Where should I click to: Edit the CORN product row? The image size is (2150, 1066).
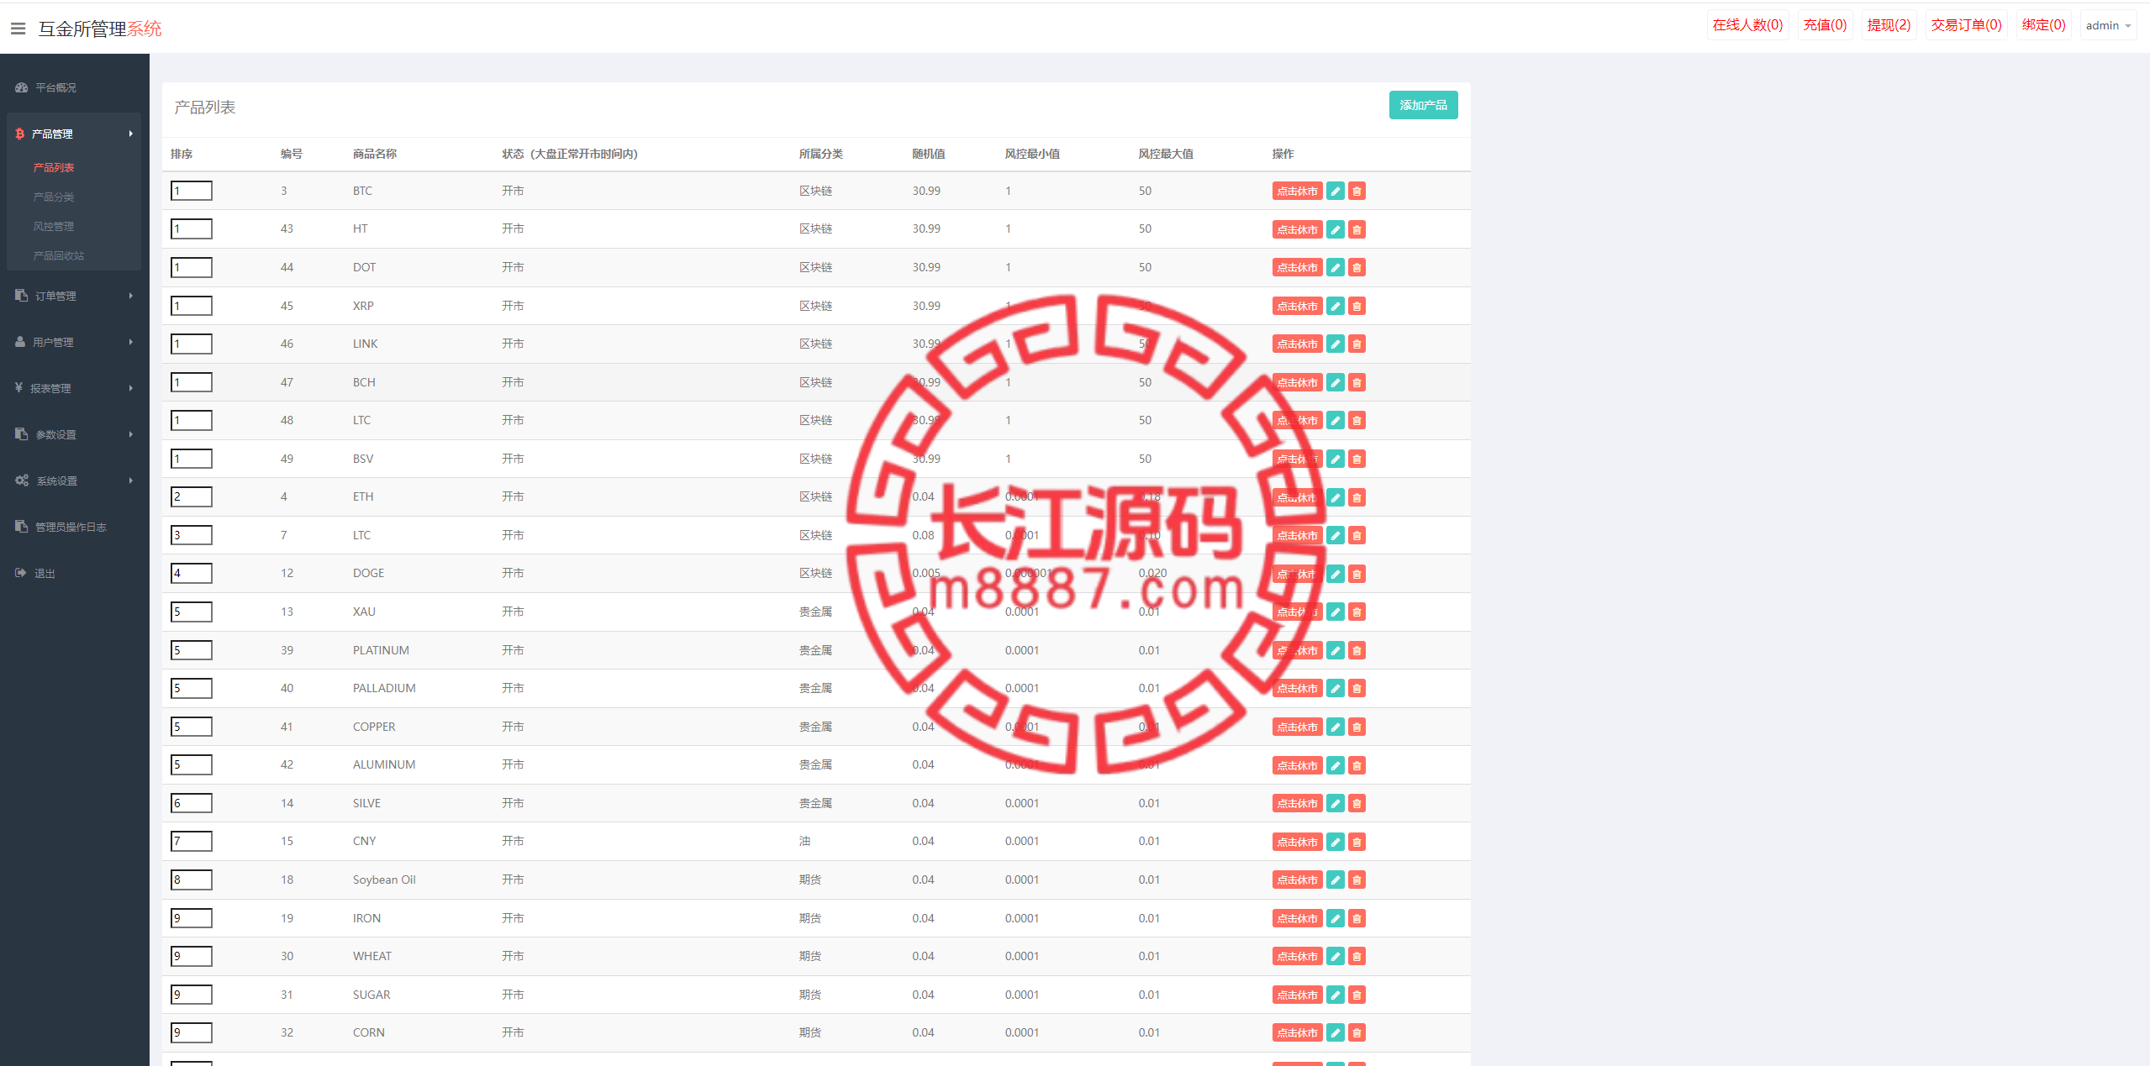(x=1335, y=1033)
